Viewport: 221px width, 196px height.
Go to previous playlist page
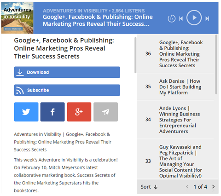[x=187, y=187]
